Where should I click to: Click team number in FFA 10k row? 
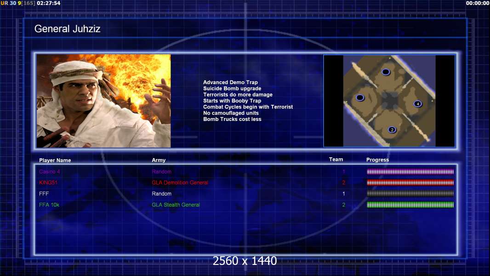pyautogui.click(x=344, y=205)
